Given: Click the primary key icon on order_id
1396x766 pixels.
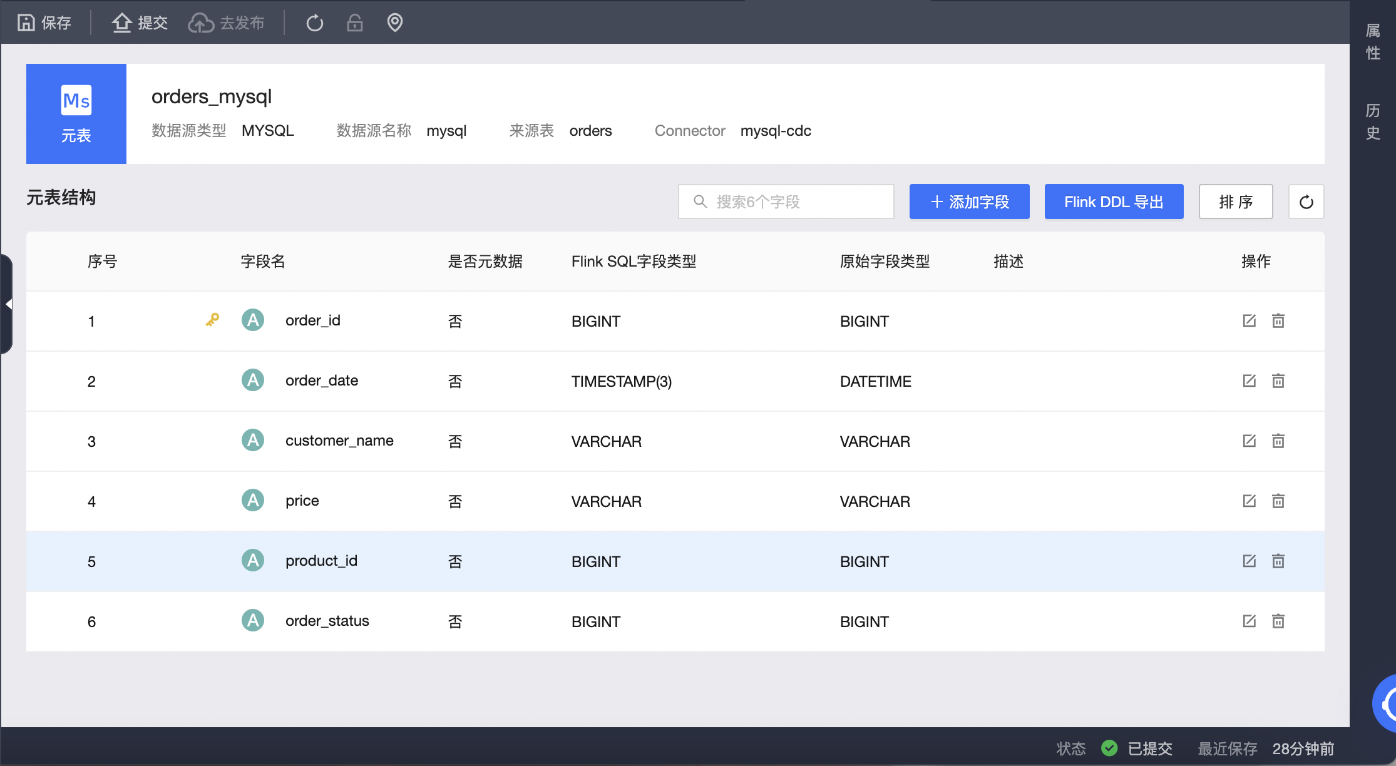Looking at the screenshot, I should (213, 320).
